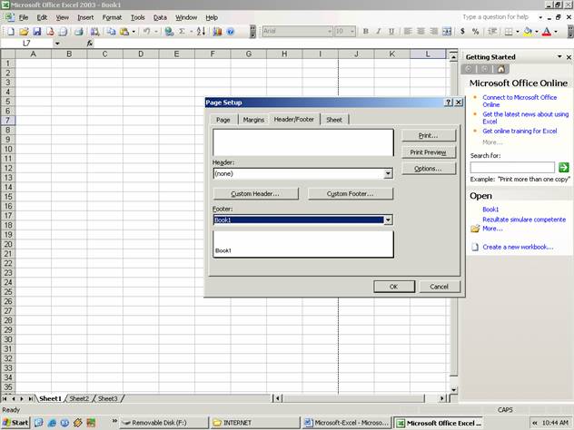Expand the Paste options dropdown arrow
Screen dimensions: 574x430
[x=134, y=32]
